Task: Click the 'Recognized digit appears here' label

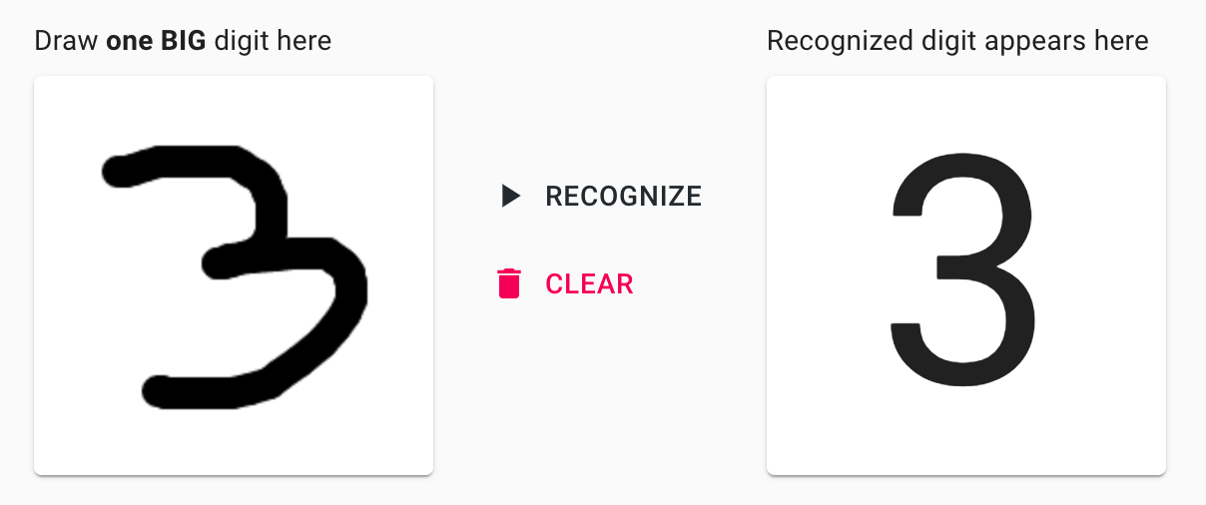Action: tap(957, 41)
